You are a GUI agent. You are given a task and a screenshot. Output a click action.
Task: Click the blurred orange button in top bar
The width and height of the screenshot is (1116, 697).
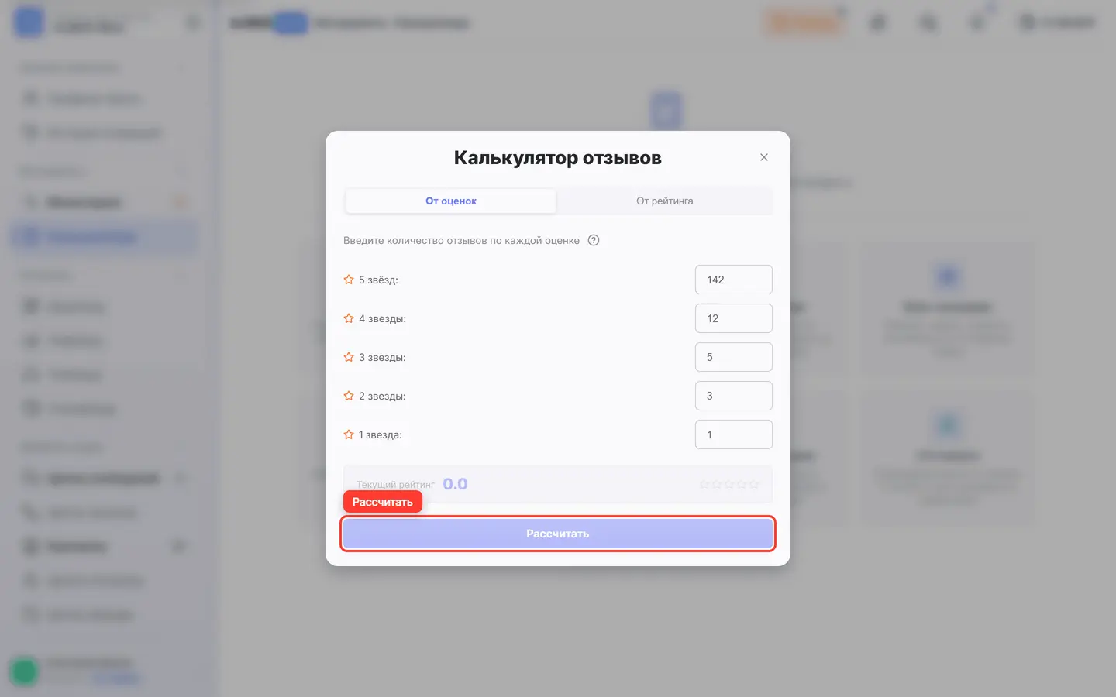[x=804, y=23]
